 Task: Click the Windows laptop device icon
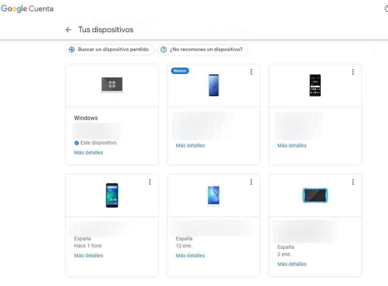point(112,85)
